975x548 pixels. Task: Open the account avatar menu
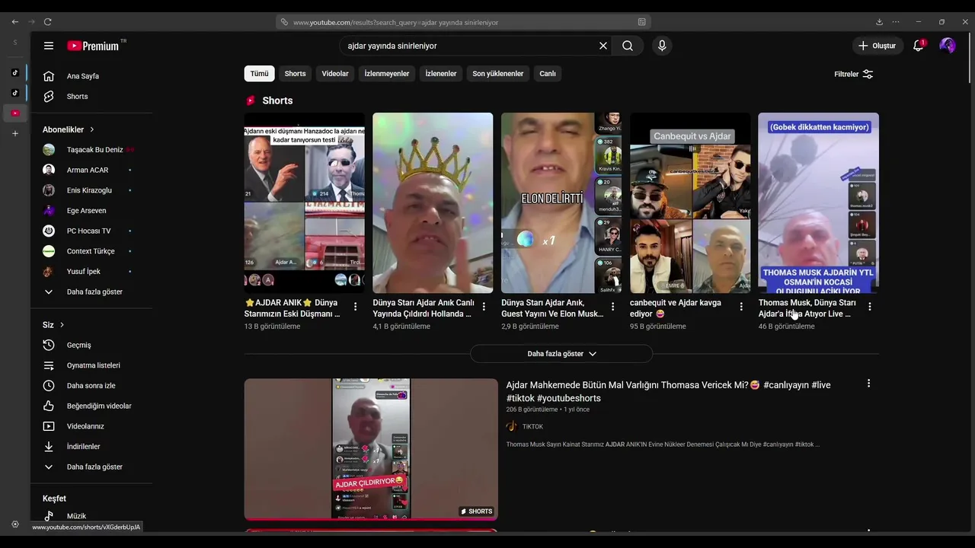[948, 46]
